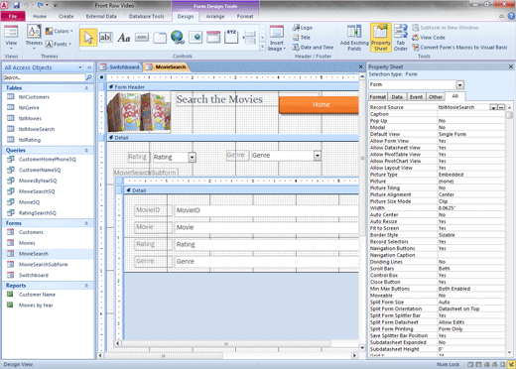516x369 pixels.
Task: Expand the Genre combo box dropdown
Action: 318,156
